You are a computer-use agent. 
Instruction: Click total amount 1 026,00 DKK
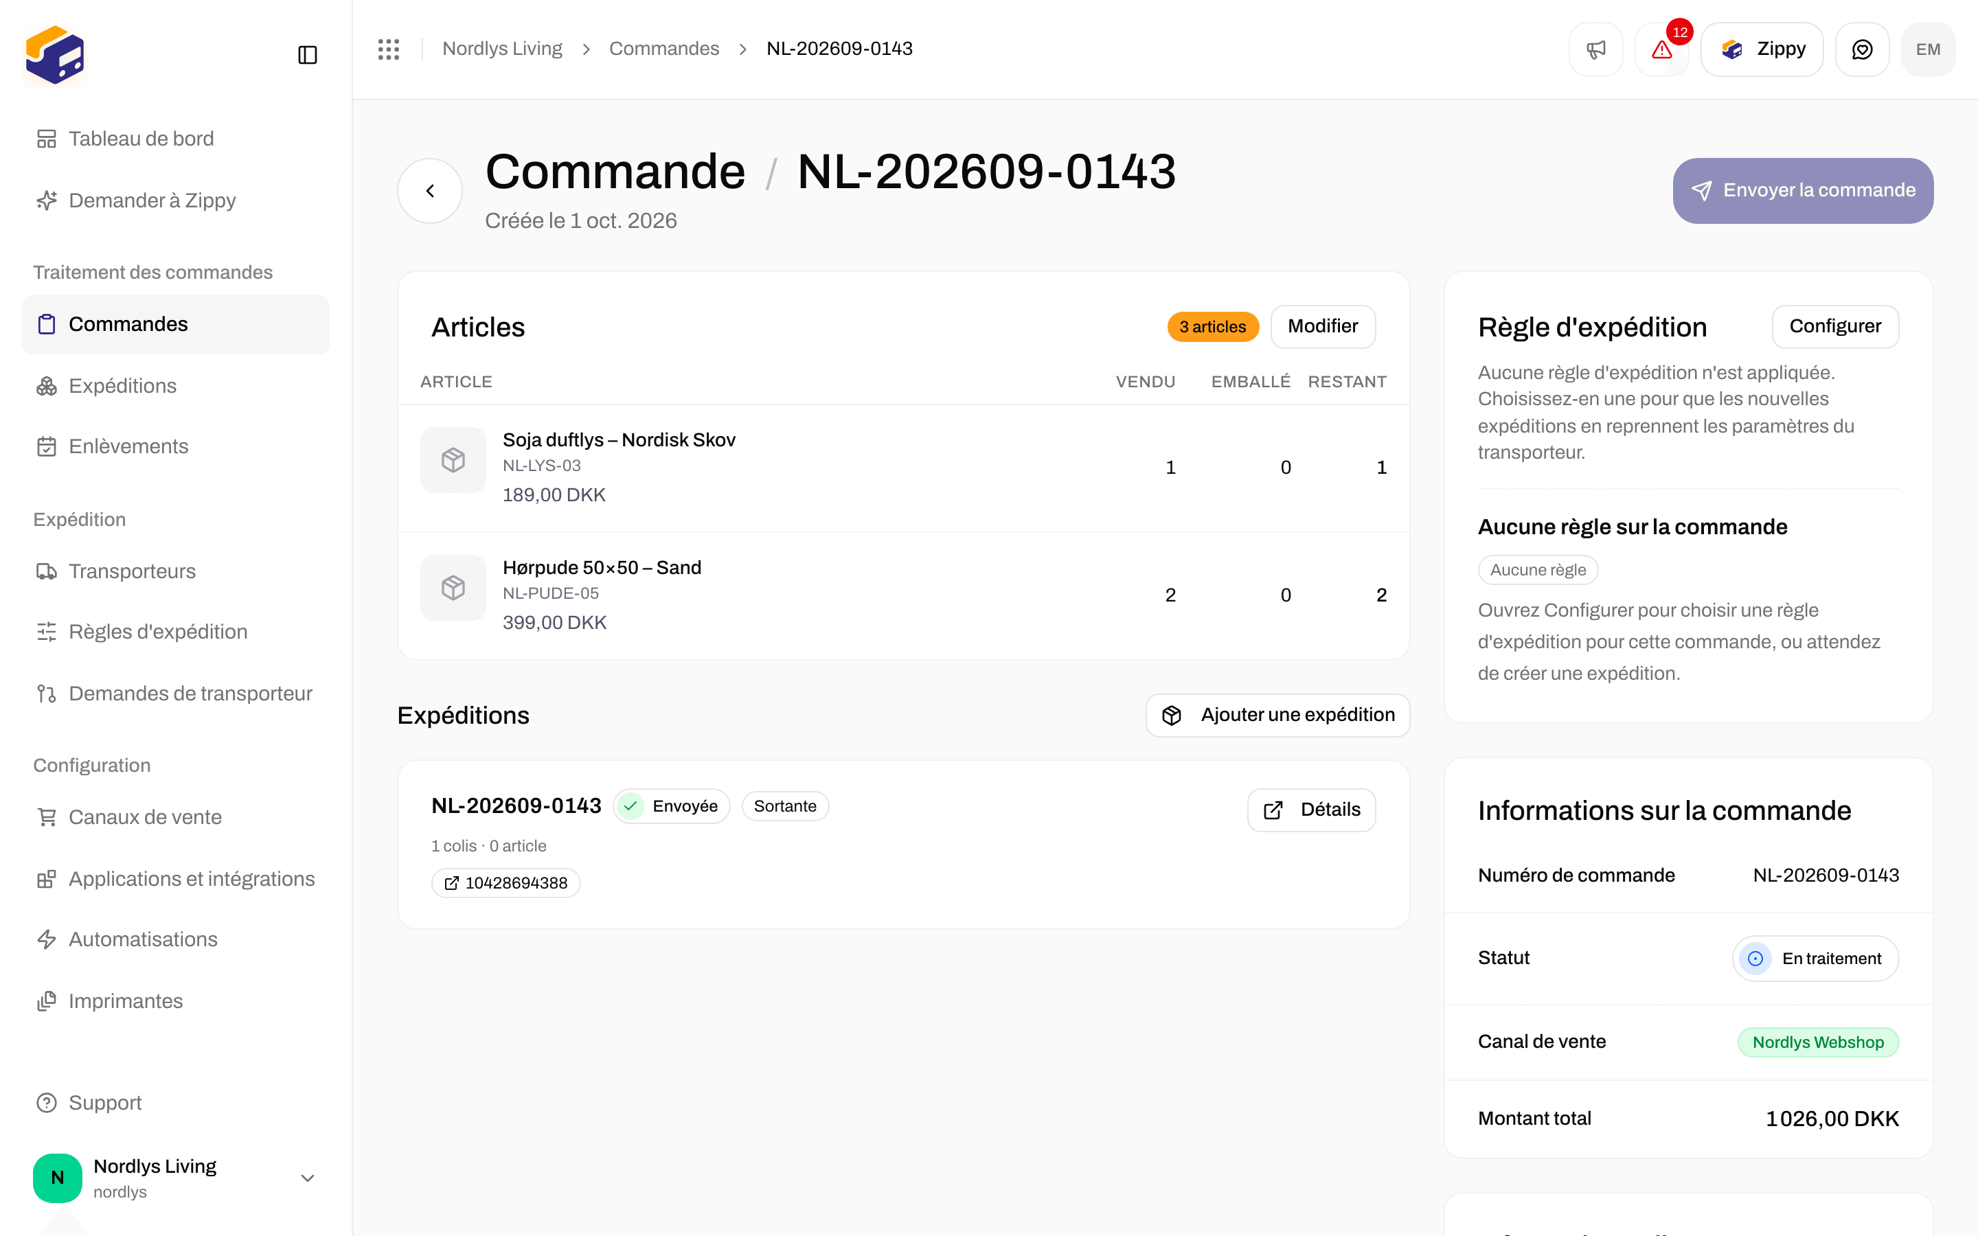pos(1832,1119)
